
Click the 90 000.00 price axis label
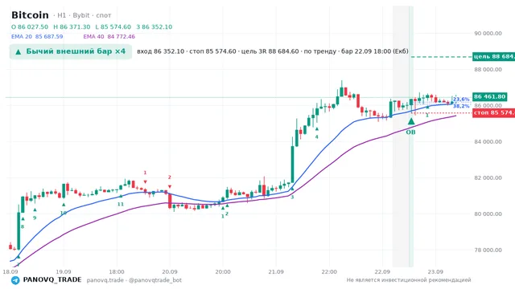(x=488, y=33)
